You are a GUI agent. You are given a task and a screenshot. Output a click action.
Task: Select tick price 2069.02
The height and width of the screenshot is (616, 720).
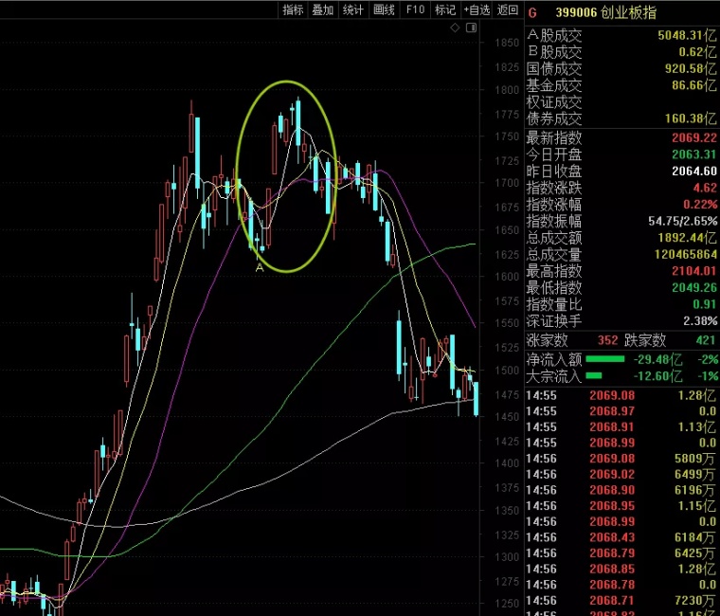click(612, 475)
